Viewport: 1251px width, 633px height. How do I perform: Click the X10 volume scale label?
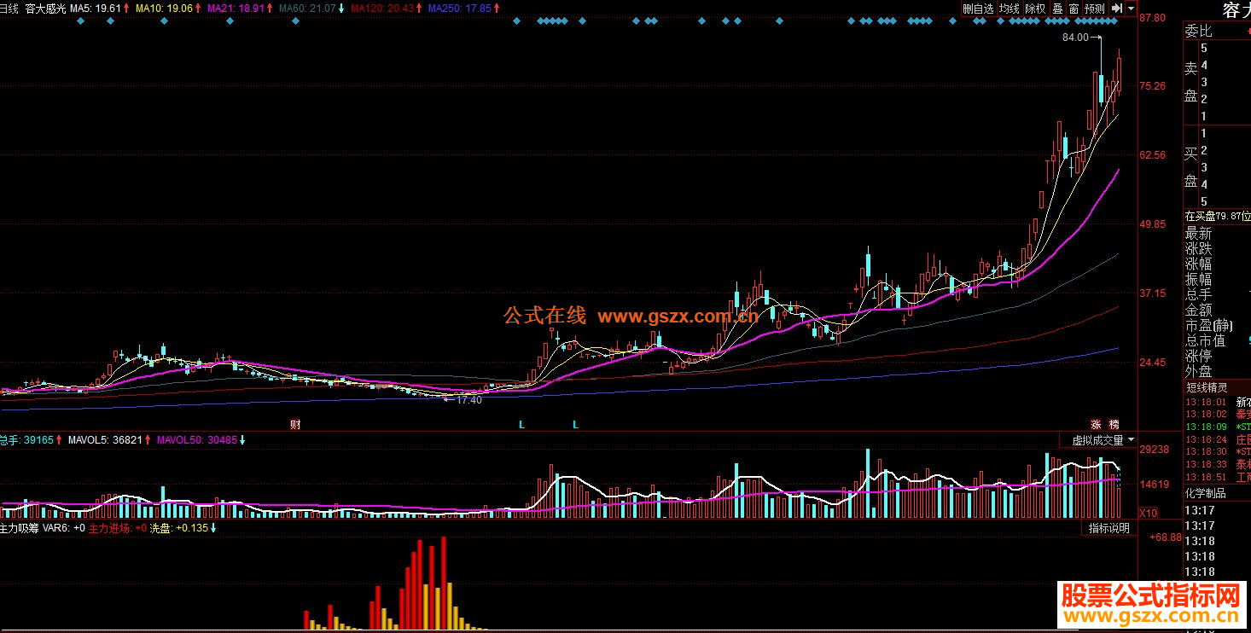coord(1150,513)
